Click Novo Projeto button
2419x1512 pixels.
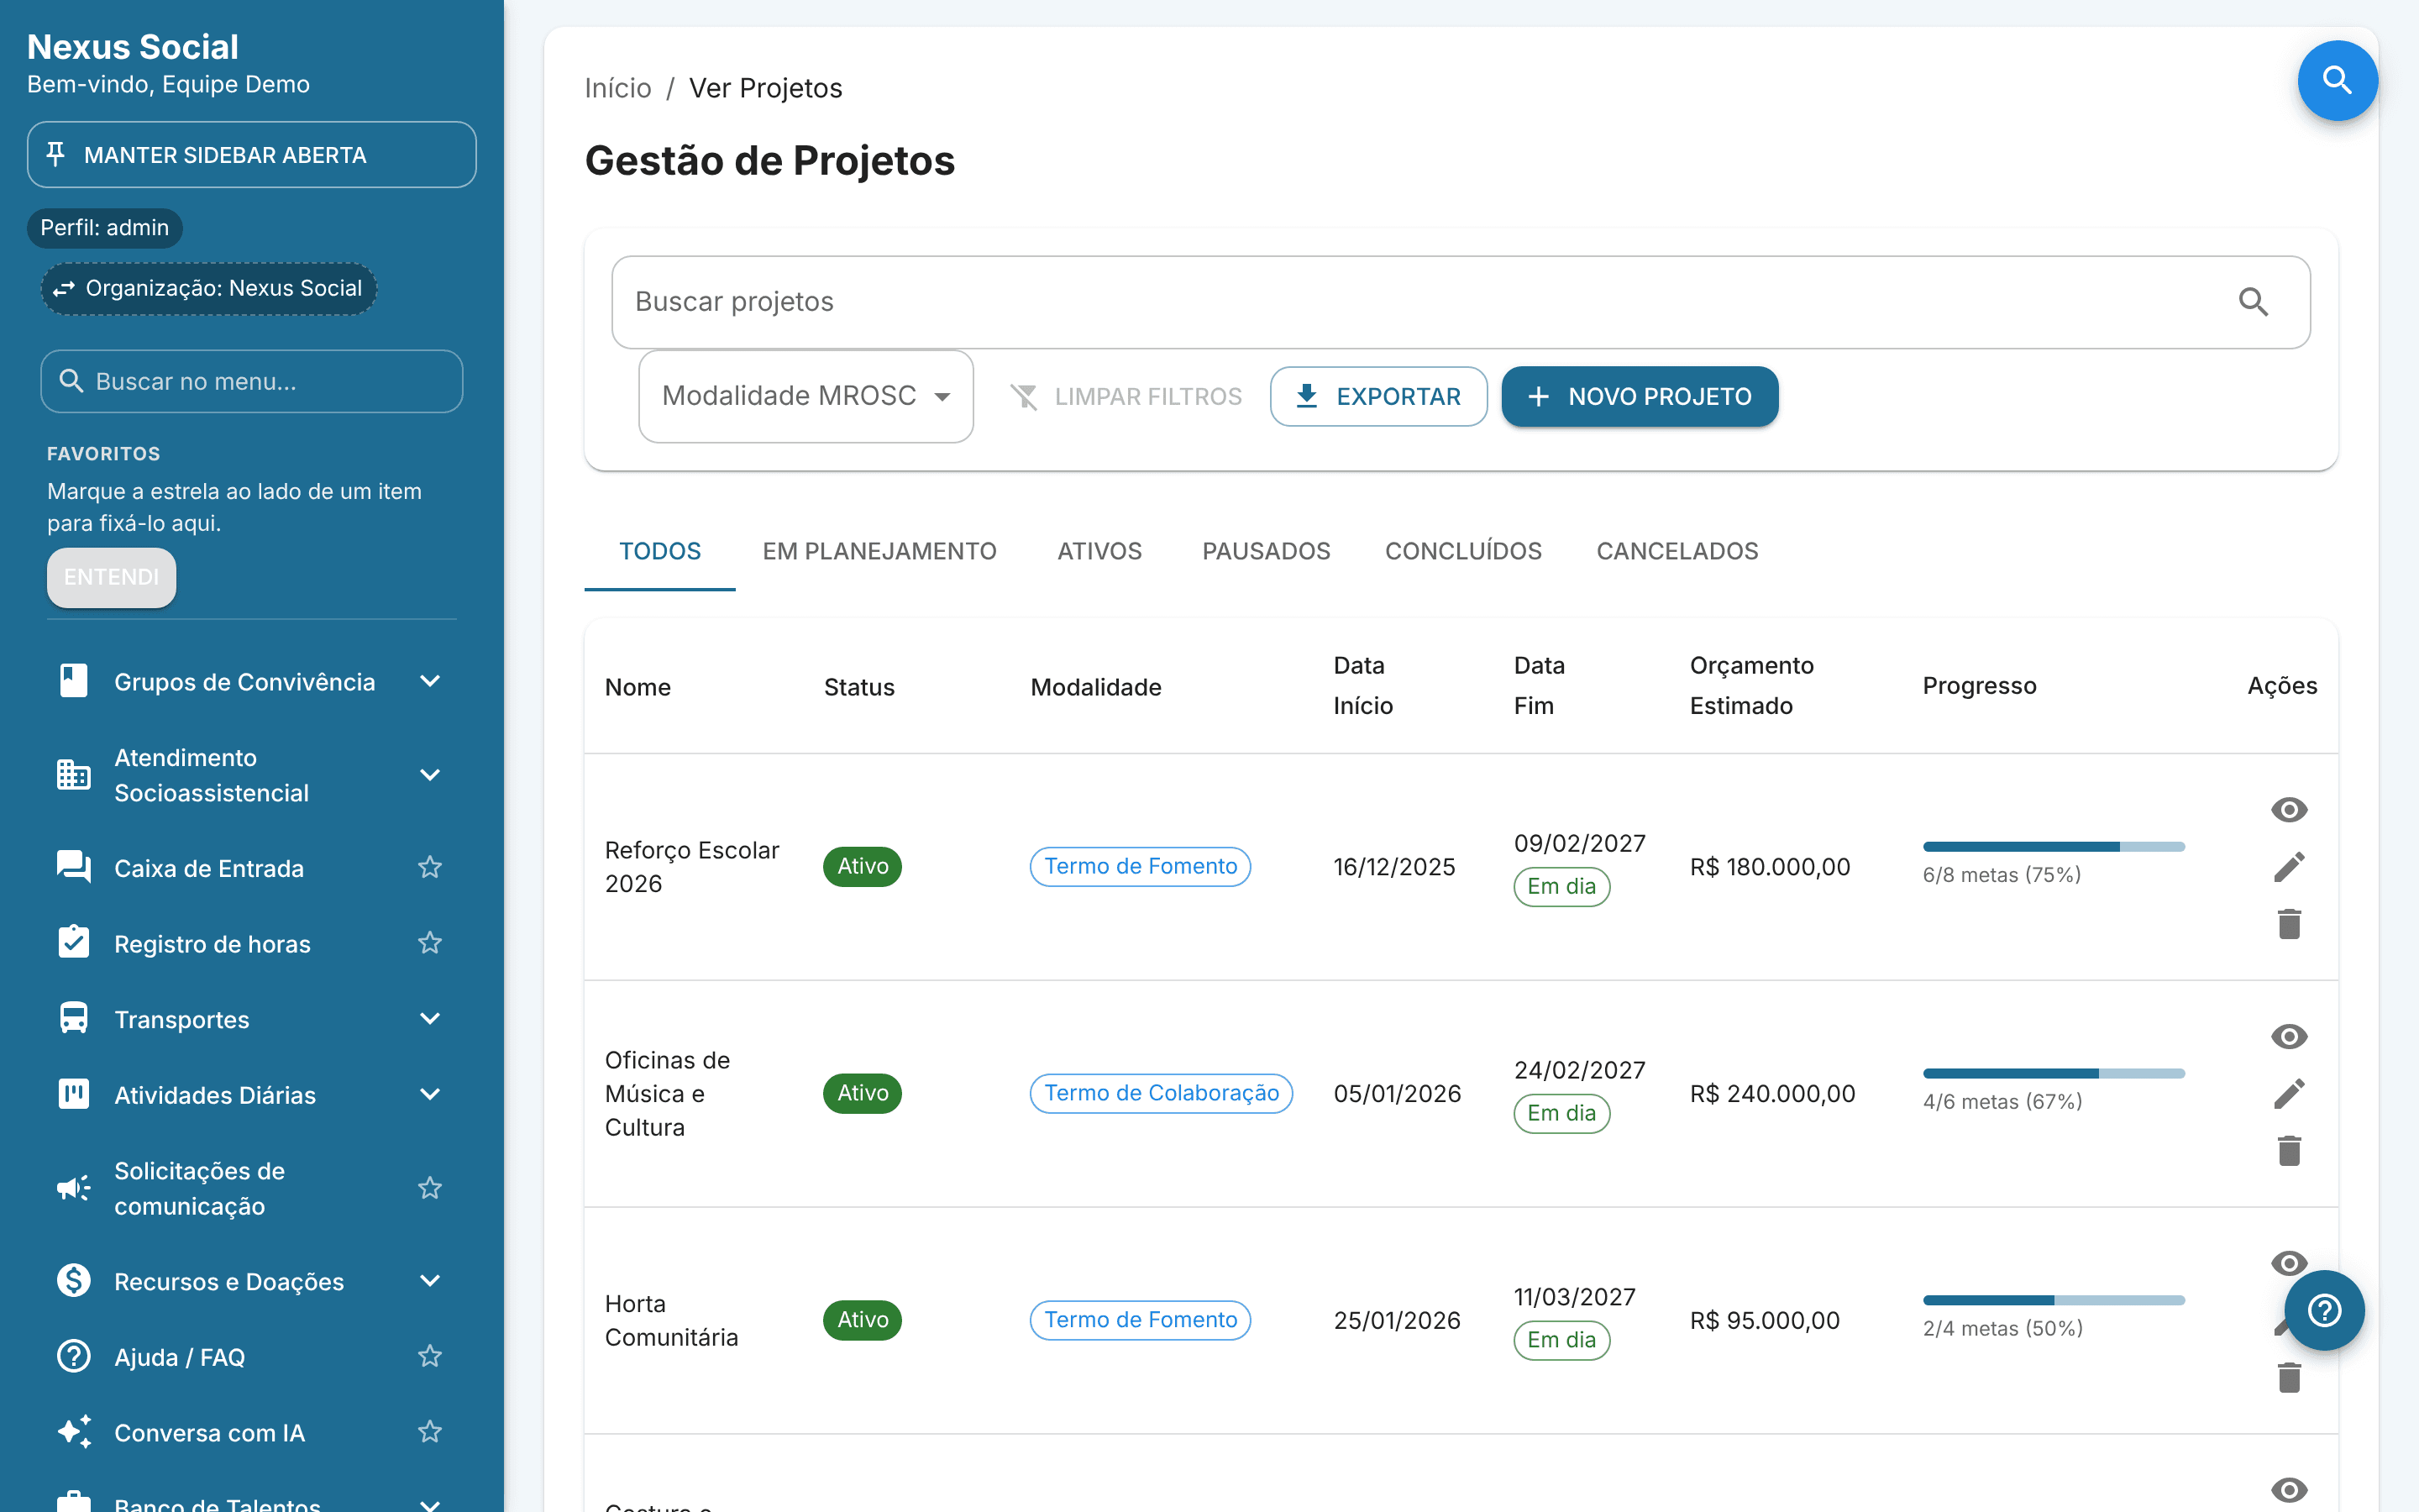tap(1640, 396)
